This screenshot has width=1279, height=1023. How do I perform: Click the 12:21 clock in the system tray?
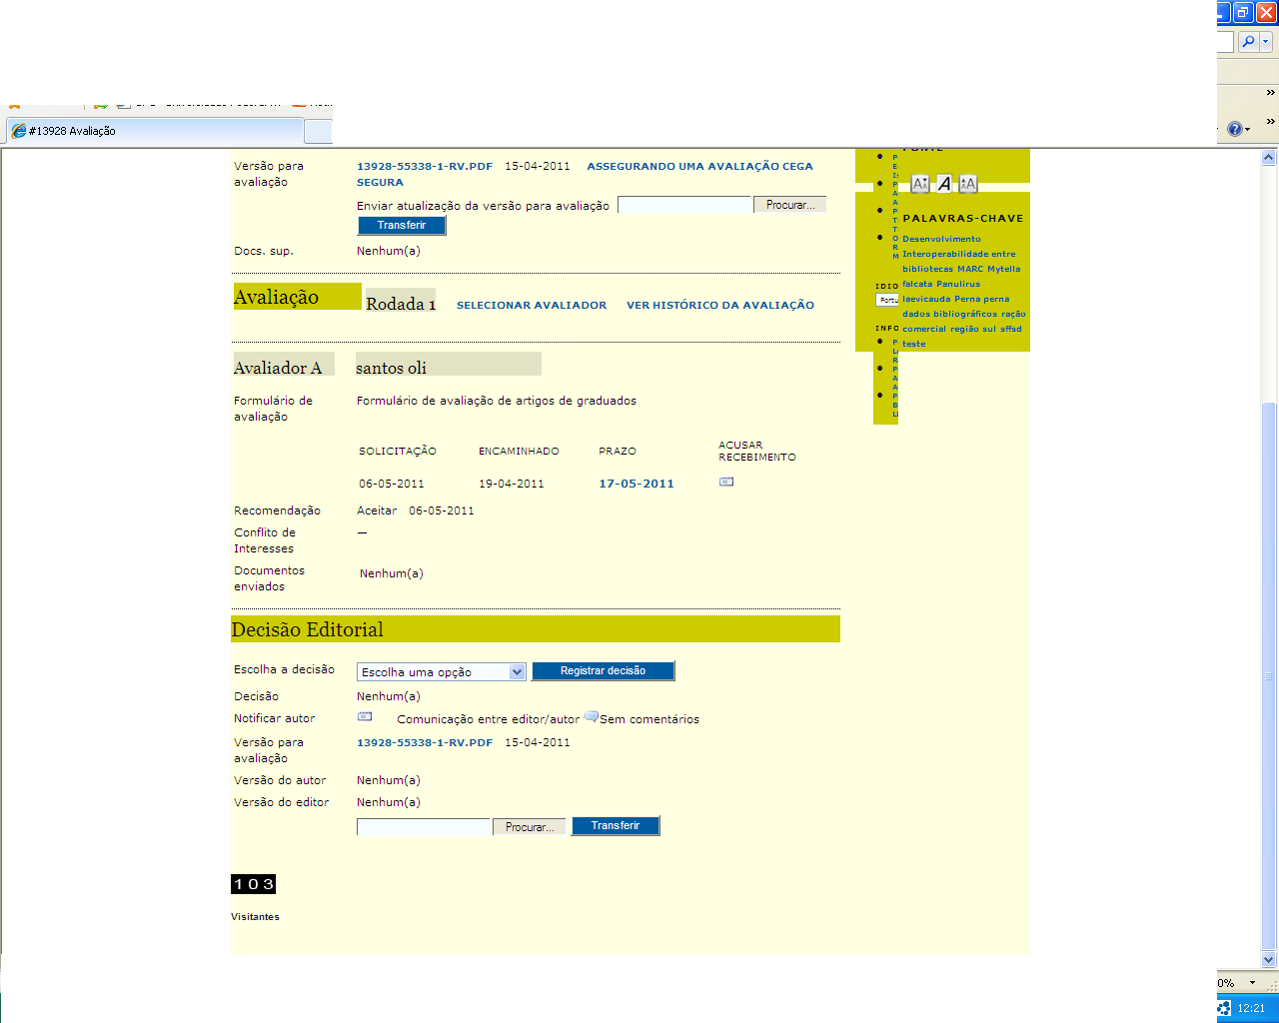[1251, 1008]
